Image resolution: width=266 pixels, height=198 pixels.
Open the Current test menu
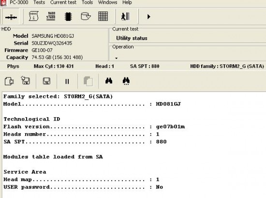click(x=63, y=2)
